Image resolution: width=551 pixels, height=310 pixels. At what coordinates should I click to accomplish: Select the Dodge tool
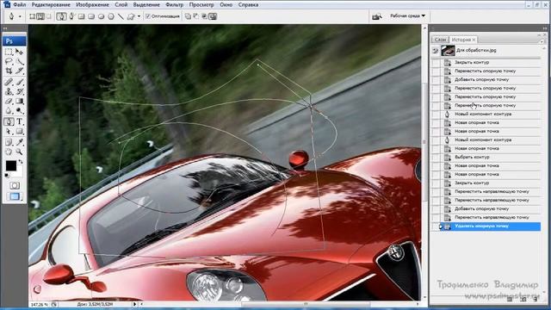(x=19, y=111)
